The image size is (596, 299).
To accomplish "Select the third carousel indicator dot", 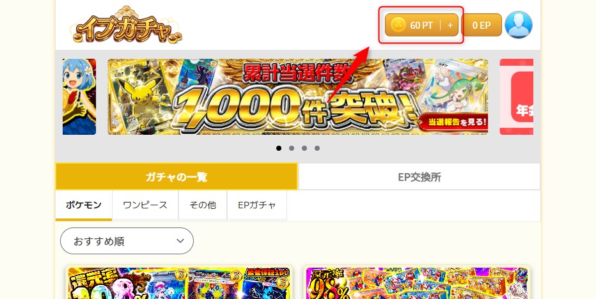I will click(x=304, y=148).
